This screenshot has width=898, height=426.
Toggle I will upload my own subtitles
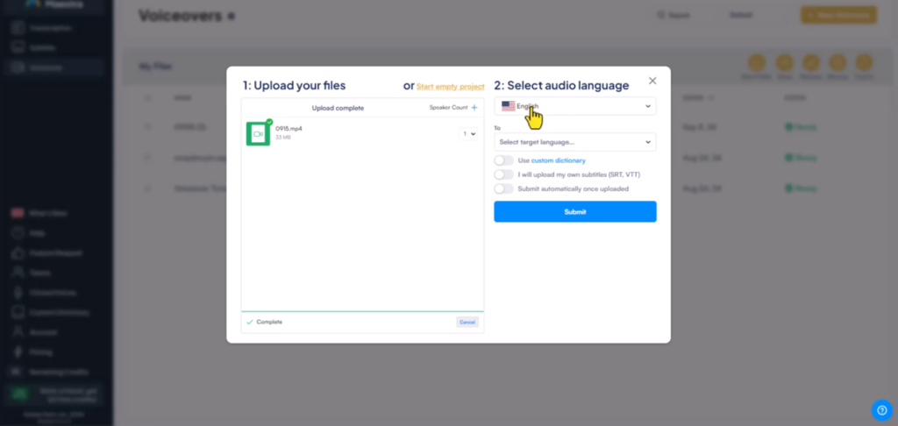tap(504, 174)
